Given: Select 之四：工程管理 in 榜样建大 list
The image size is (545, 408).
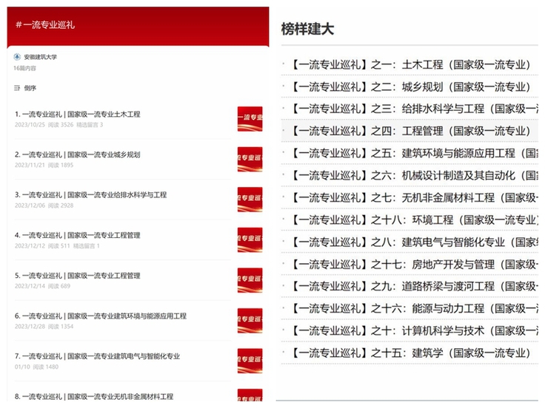Looking at the screenshot, I should pos(411,131).
